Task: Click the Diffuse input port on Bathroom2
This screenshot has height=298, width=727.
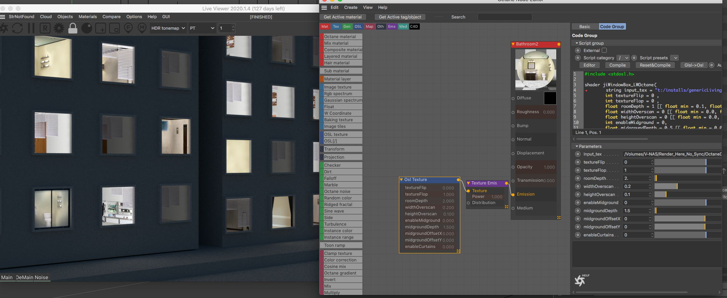Action: coord(513,99)
